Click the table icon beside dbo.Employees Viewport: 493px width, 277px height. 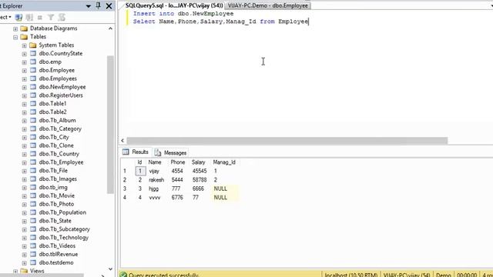[33, 78]
